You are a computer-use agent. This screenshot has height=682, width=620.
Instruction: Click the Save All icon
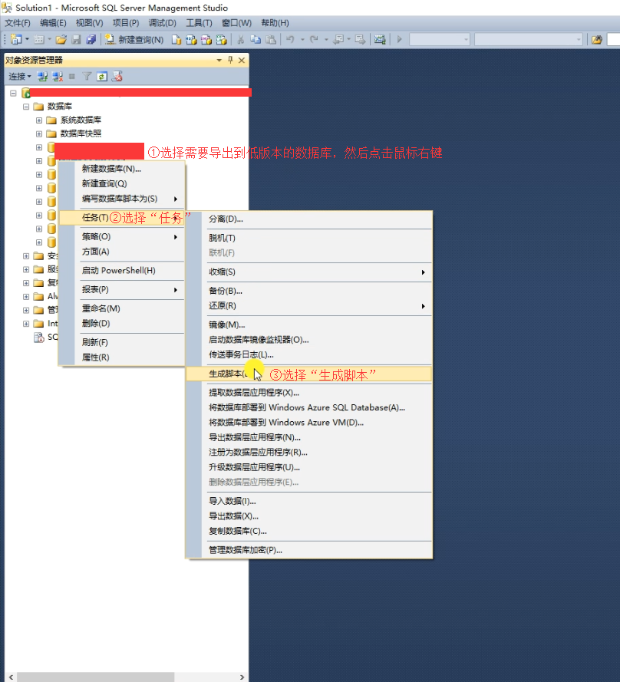point(91,40)
